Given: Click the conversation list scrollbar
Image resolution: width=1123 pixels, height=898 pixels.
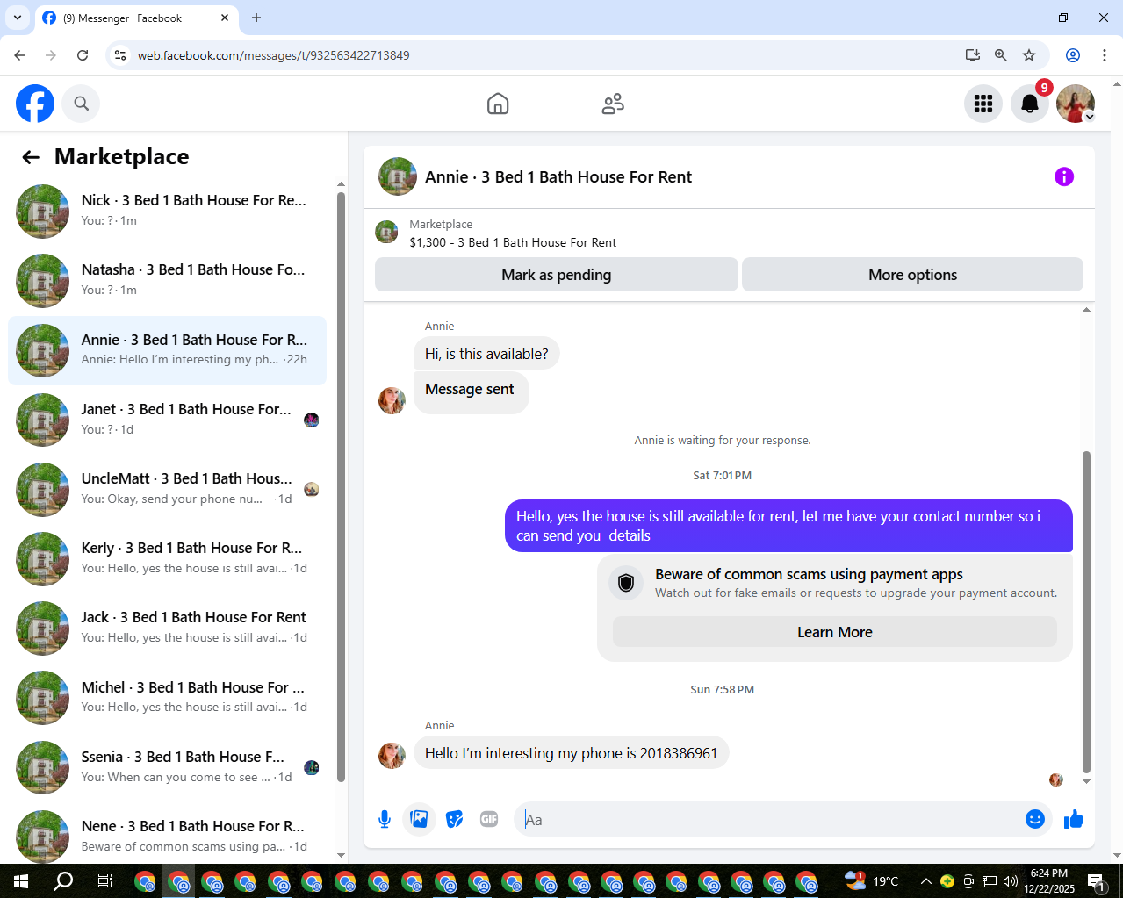Looking at the screenshot, I should tap(341, 486).
